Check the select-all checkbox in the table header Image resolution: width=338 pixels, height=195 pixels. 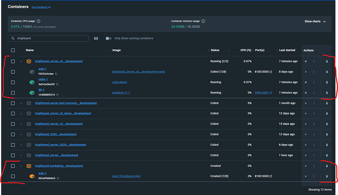13,50
